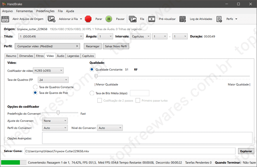Click the Perfis presets icon
Screen dimensions: 257x167
tap(219, 19)
